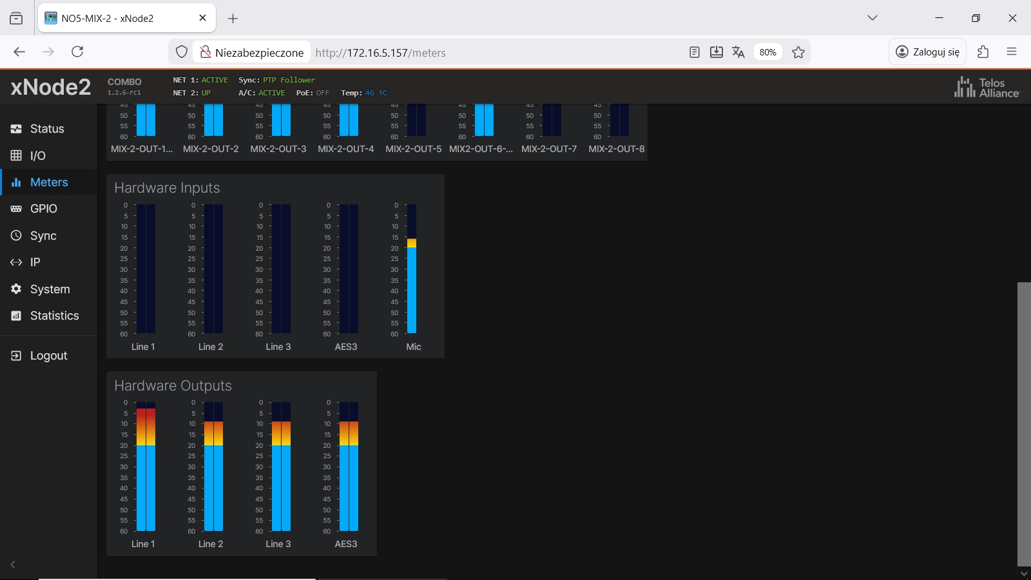Bookmark this page with the star icon
This screenshot has width=1031, height=580.
pyautogui.click(x=798, y=52)
